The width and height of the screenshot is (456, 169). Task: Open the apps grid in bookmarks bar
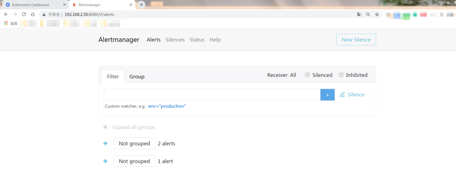click(6, 24)
